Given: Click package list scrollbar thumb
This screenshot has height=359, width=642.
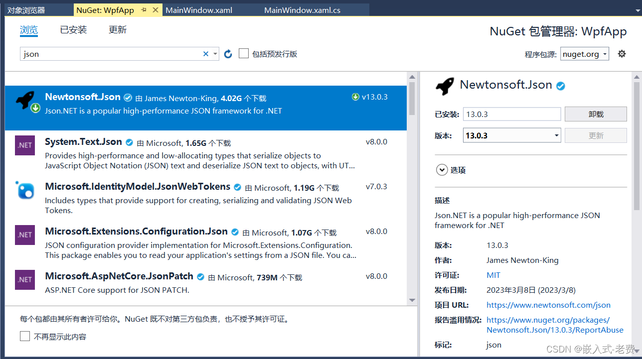Looking at the screenshot, I should point(412,98).
